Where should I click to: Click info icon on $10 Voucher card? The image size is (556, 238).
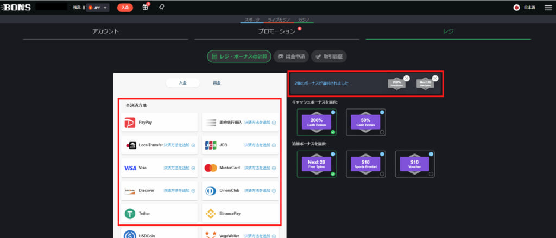(x=431, y=155)
